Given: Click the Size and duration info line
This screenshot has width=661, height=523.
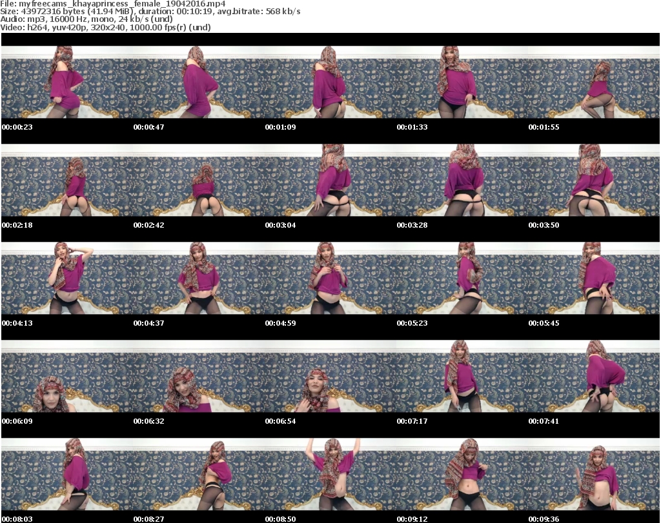Looking at the screenshot, I should 150,12.
